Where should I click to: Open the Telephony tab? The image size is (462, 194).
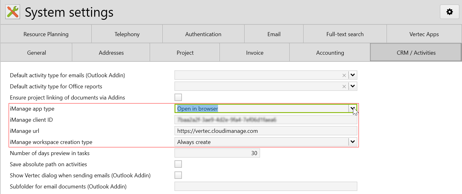(x=127, y=34)
